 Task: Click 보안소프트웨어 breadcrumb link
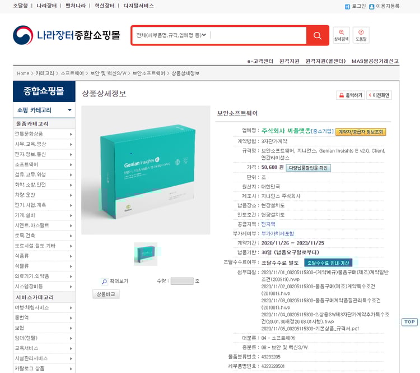point(148,73)
